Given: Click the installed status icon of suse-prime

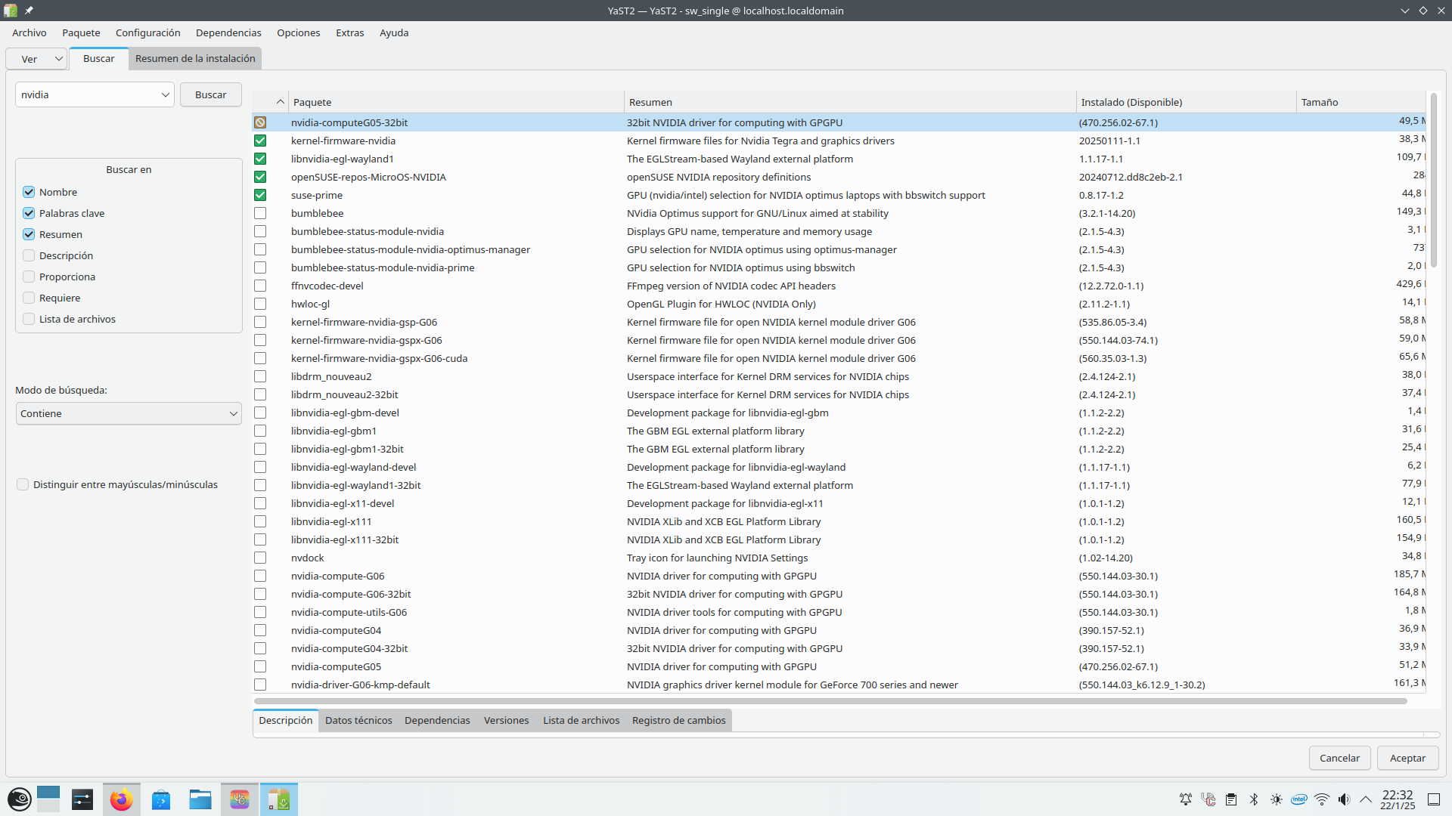Looking at the screenshot, I should tap(260, 195).
